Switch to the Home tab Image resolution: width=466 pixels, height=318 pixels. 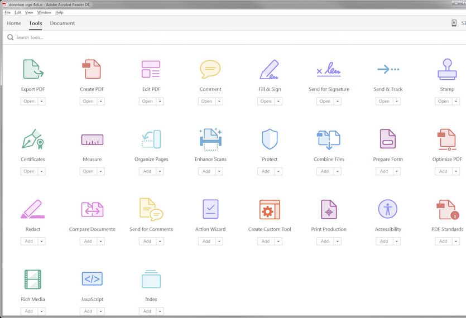pos(14,23)
